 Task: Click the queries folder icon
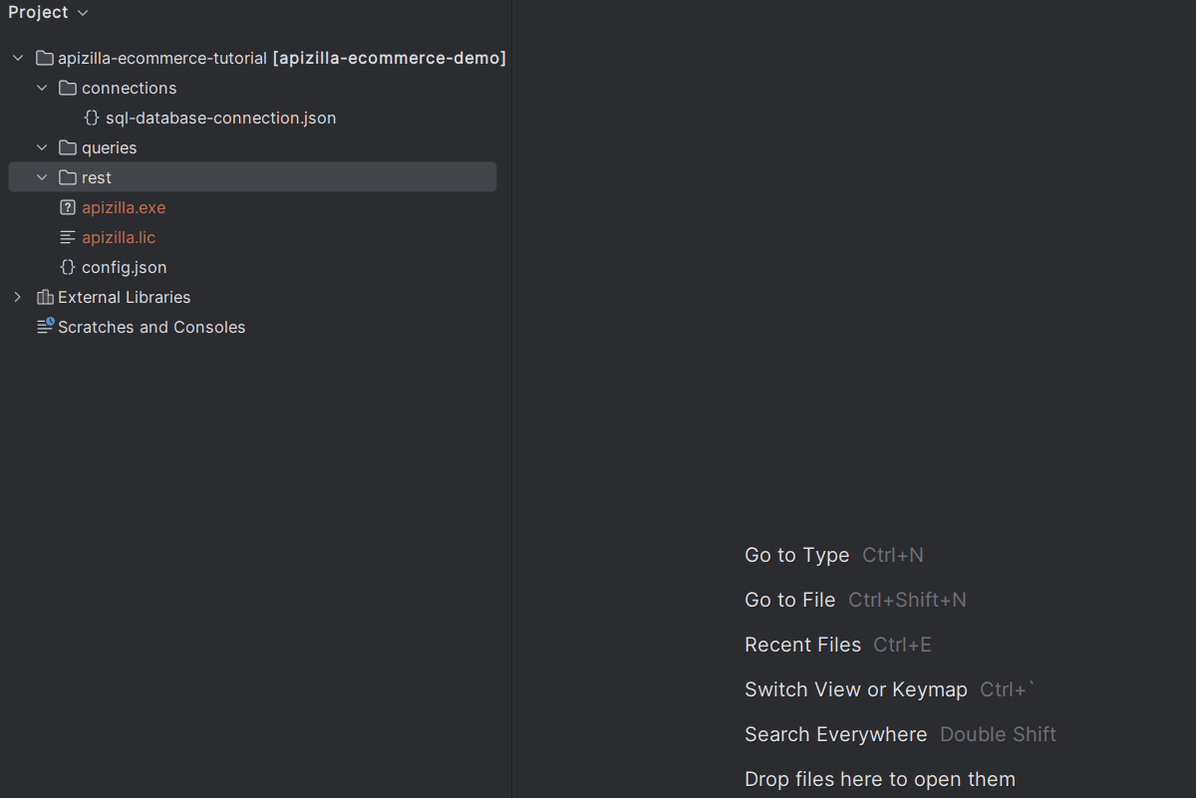click(68, 147)
